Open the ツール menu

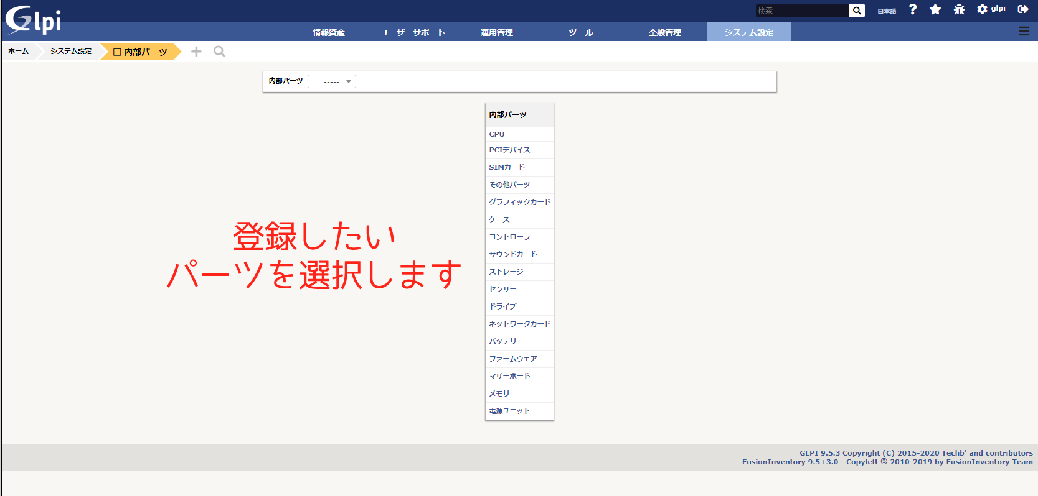[x=580, y=32]
